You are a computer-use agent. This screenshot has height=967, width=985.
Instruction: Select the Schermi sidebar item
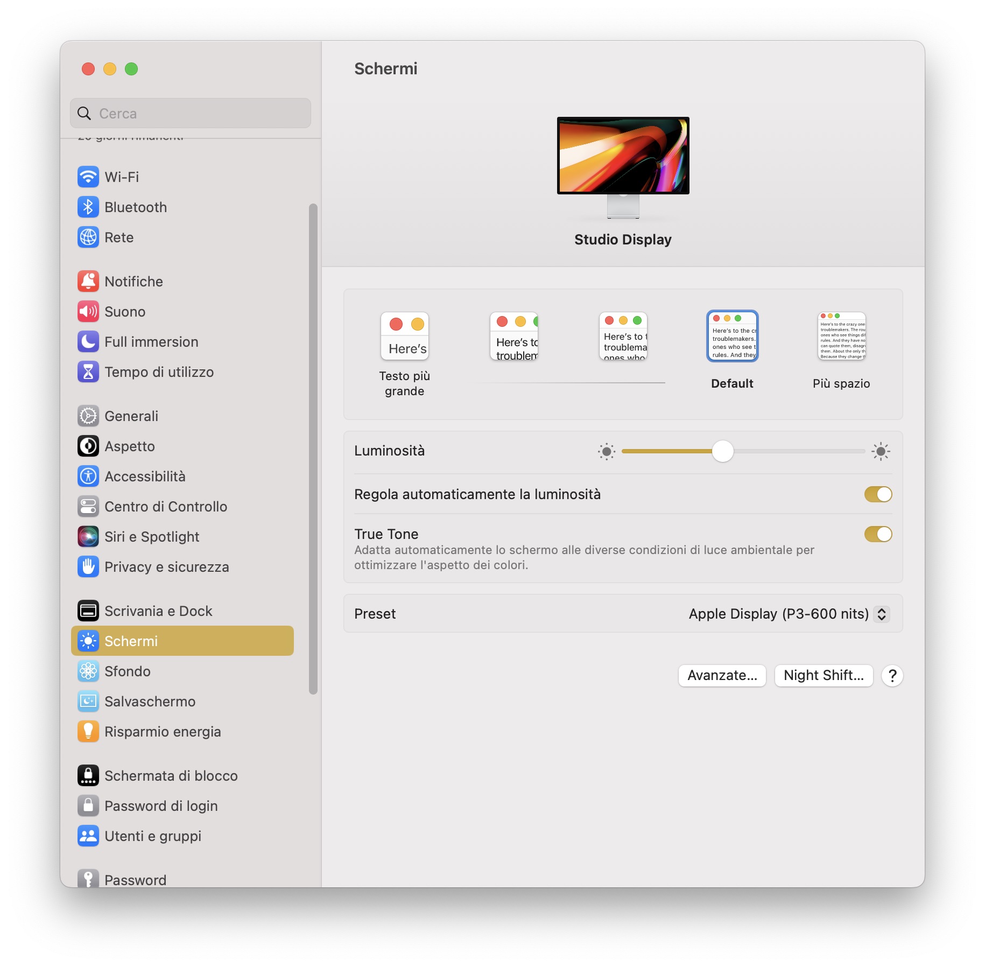(182, 641)
